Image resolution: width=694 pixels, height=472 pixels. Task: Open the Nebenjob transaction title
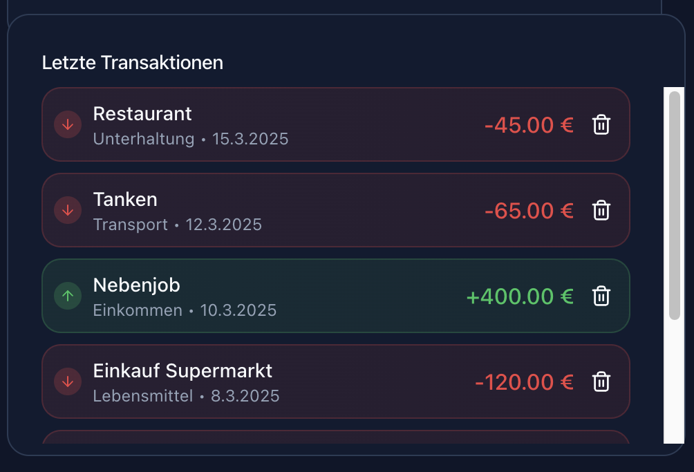(x=136, y=285)
